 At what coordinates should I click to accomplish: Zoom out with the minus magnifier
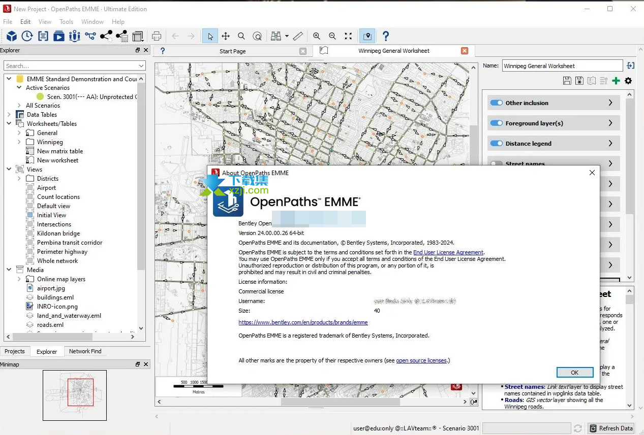pos(332,36)
